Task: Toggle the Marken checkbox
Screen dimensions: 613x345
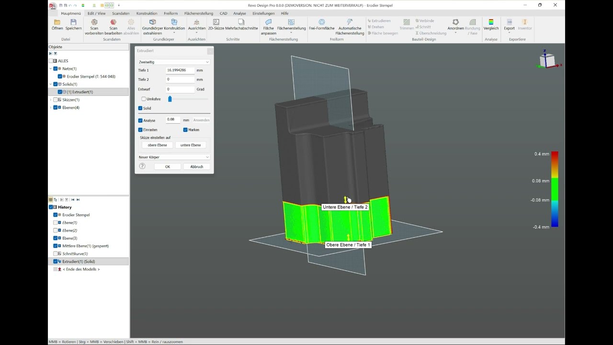Action: [x=185, y=130]
